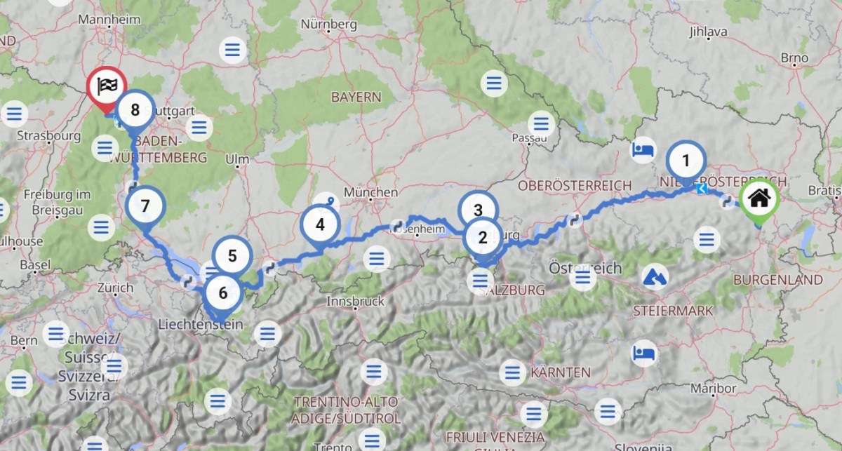Open the mountain icon above Steiermark
Screen dimensions: 842x451
655,278
